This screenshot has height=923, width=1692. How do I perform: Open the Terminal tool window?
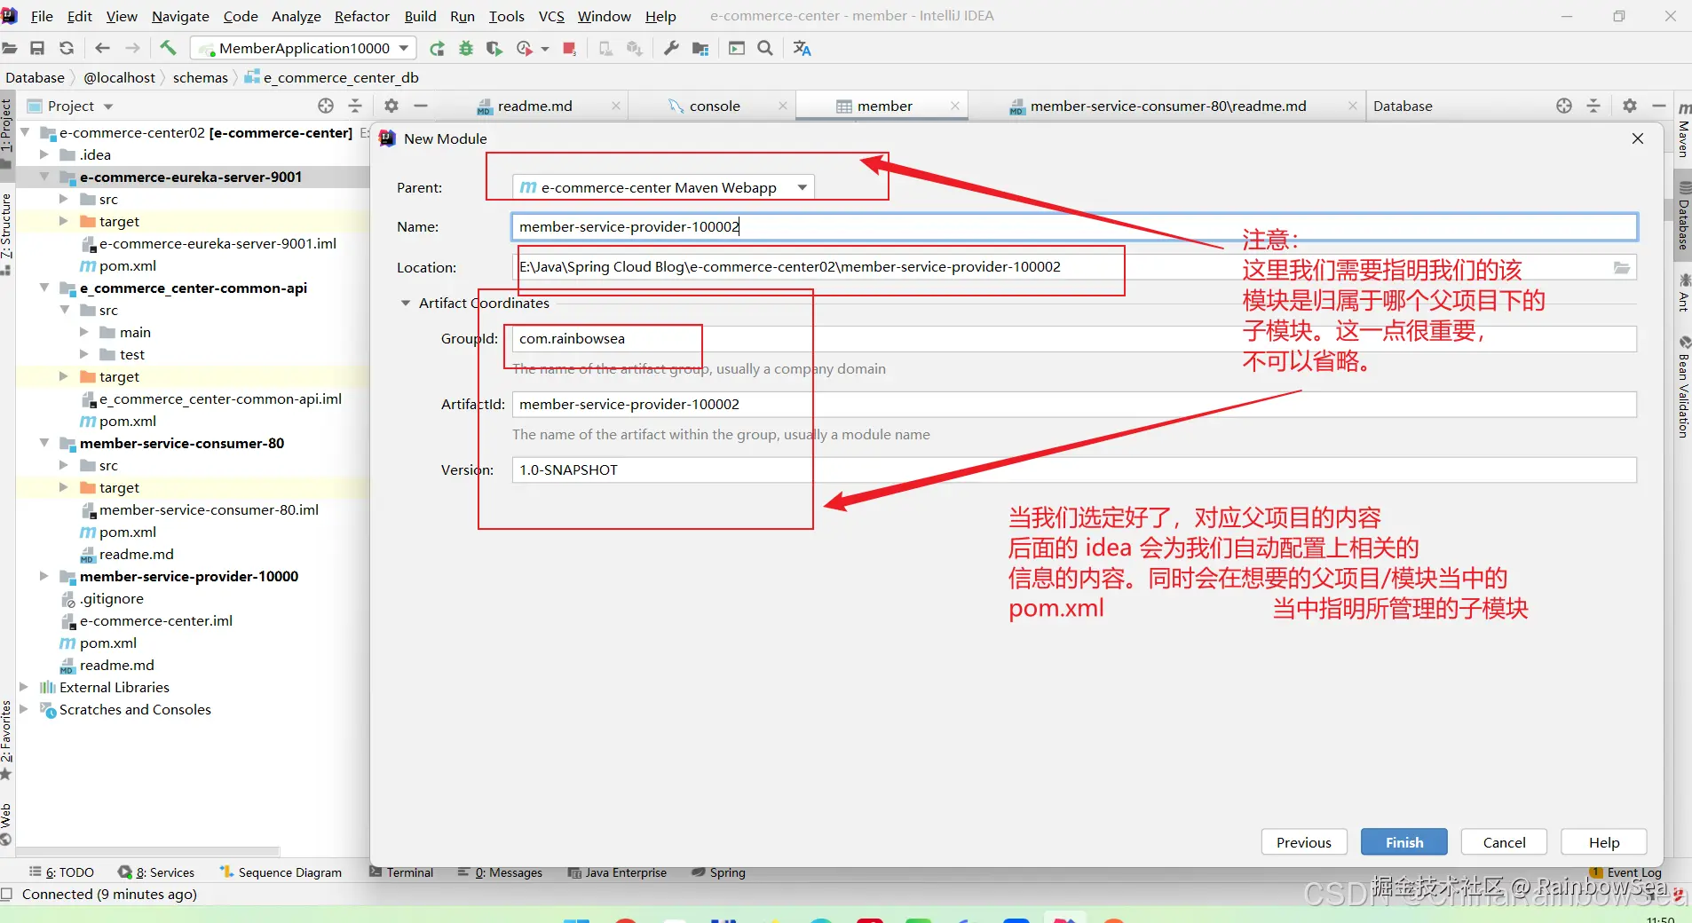point(401,872)
